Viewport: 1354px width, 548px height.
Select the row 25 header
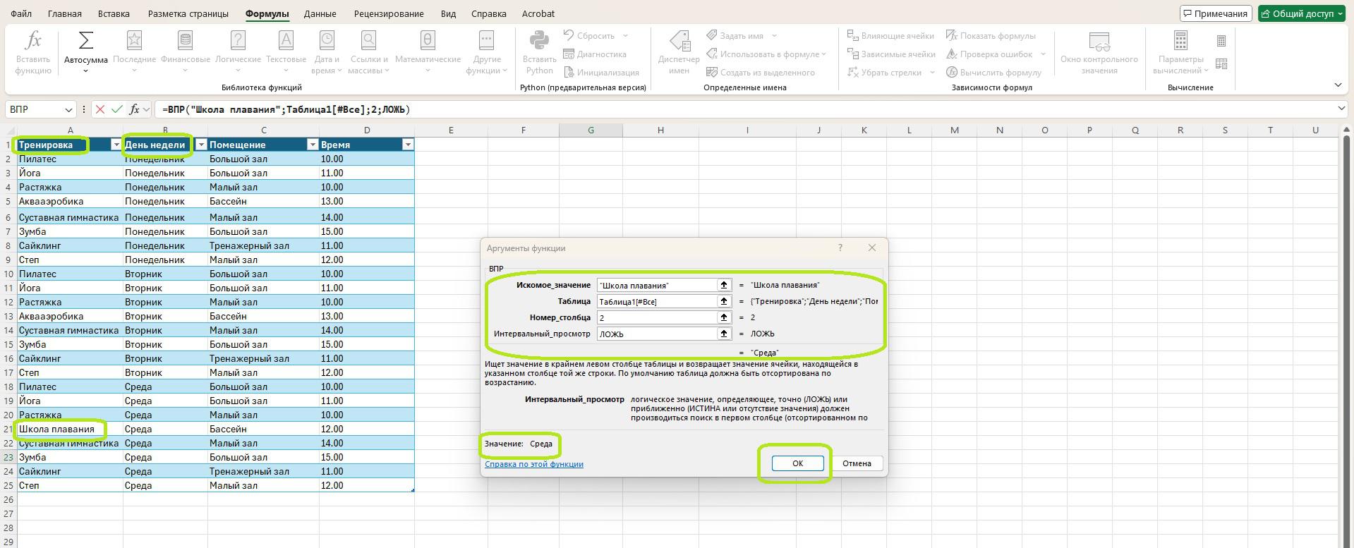[x=8, y=485]
